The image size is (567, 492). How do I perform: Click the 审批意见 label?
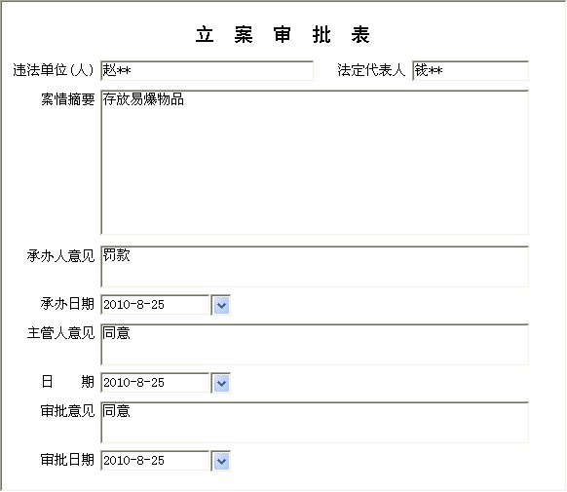point(67,411)
